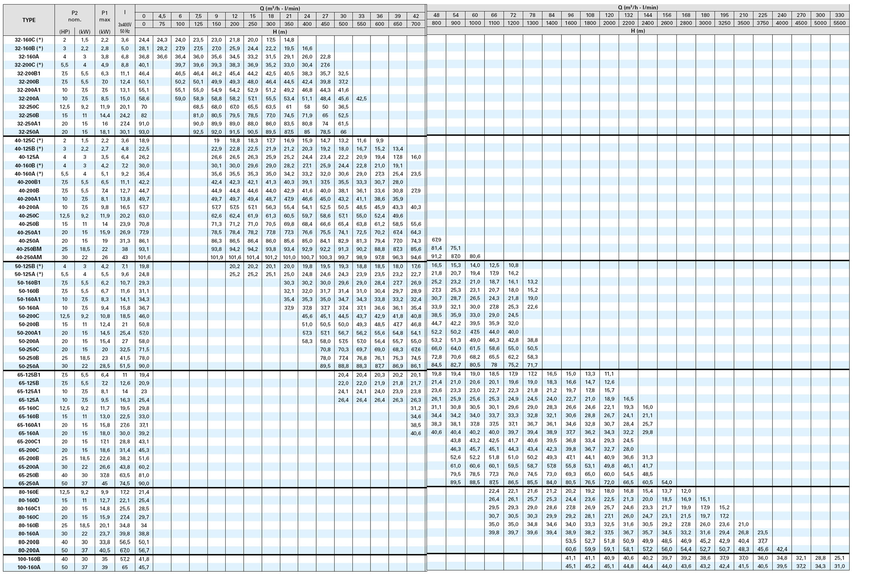Click the H (m) header in left table
This screenshot has width=873, height=576.
(280, 32)
